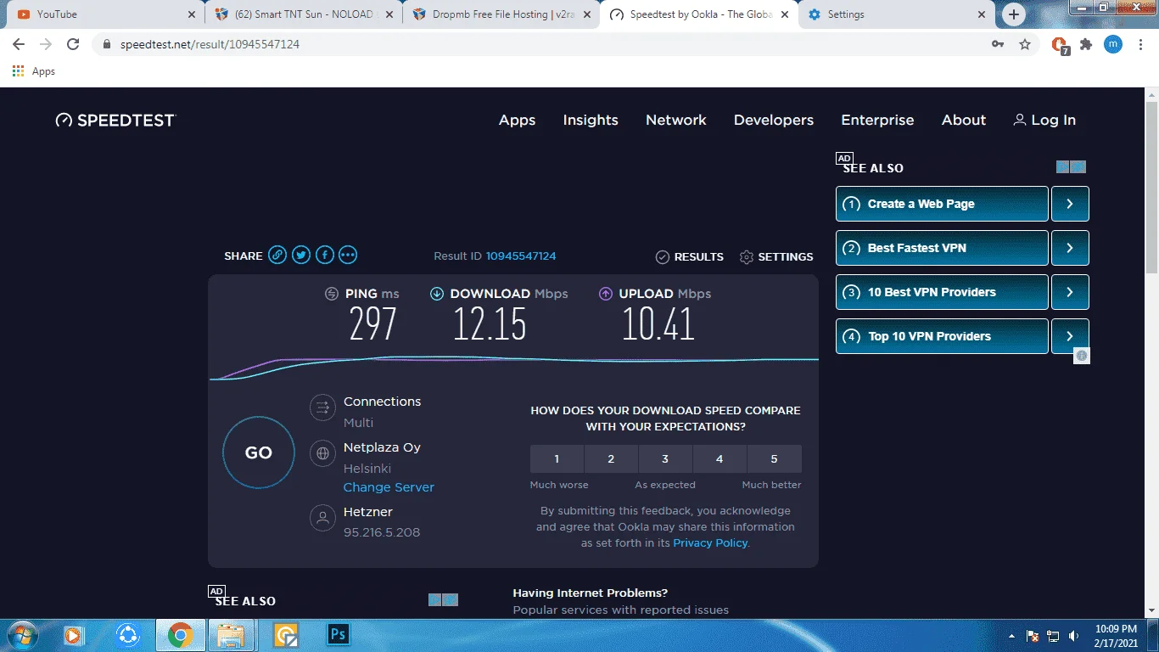The width and height of the screenshot is (1159, 652).
Task: Switch to the Dropmb Free File Hosting tab
Action: (501, 14)
